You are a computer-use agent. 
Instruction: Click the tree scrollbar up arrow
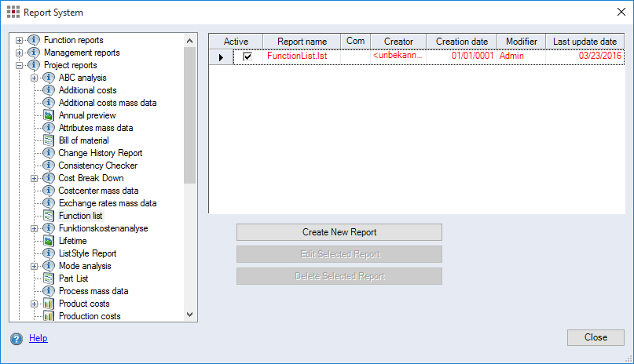pyautogui.click(x=189, y=41)
